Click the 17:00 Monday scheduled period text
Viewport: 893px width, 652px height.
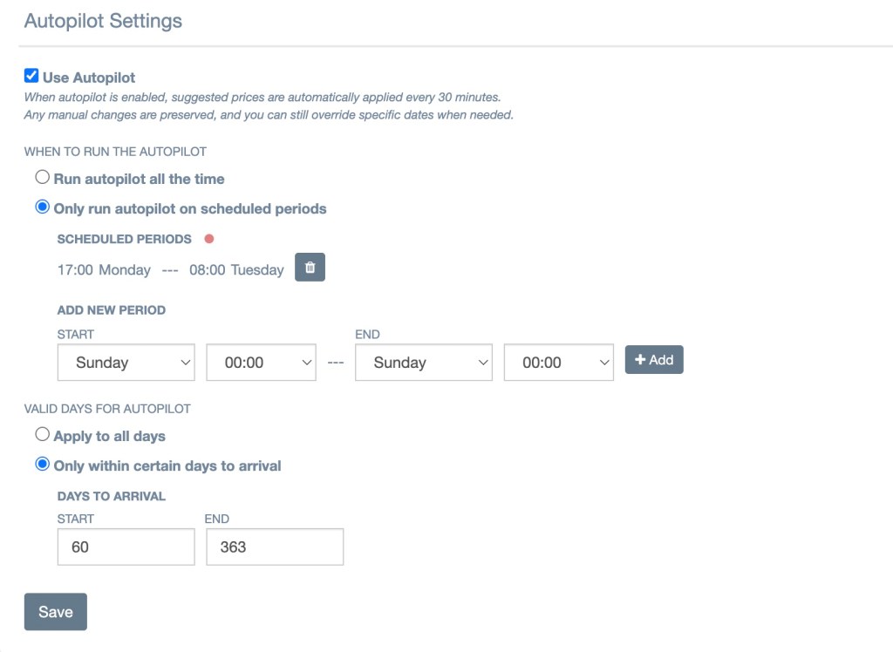tap(104, 270)
